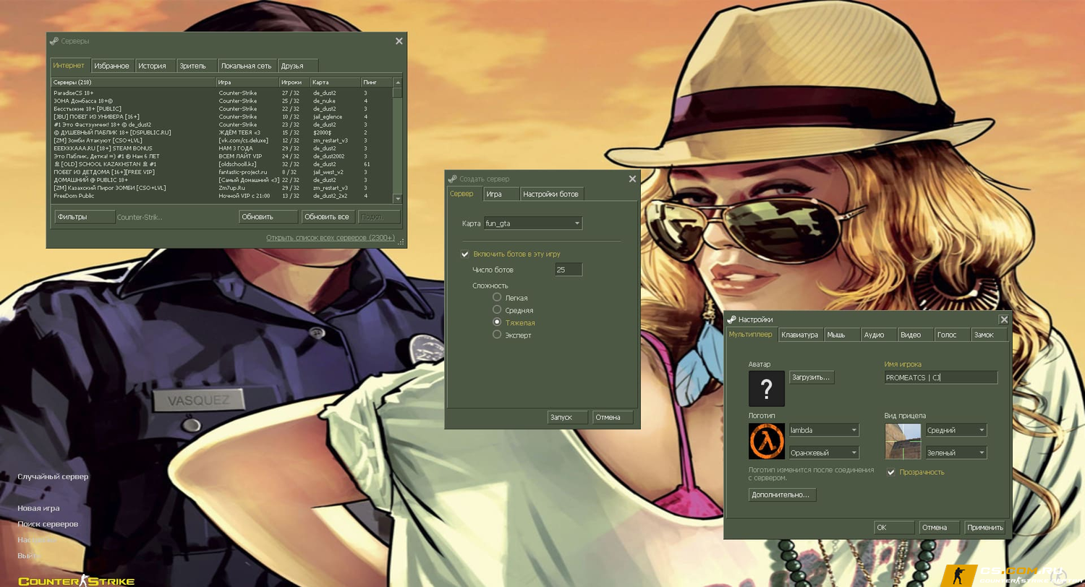This screenshot has height=587, width=1085.
Task: Click the Применить button
Action: click(984, 528)
